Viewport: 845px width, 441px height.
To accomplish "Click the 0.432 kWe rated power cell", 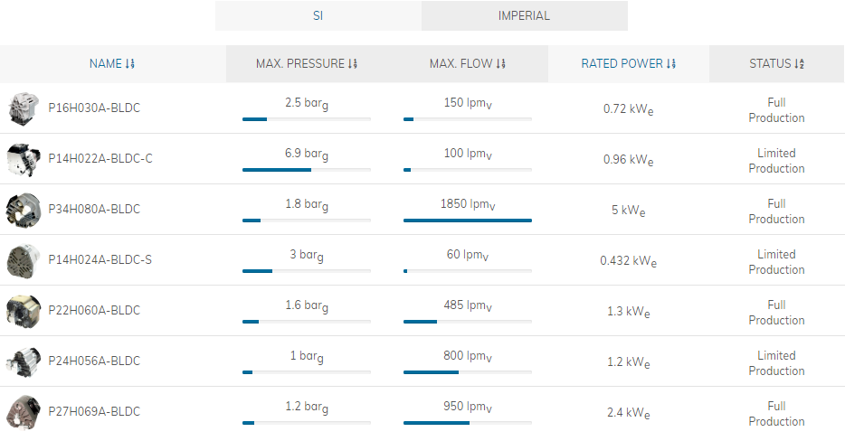I will pyautogui.click(x=629, y=261).
